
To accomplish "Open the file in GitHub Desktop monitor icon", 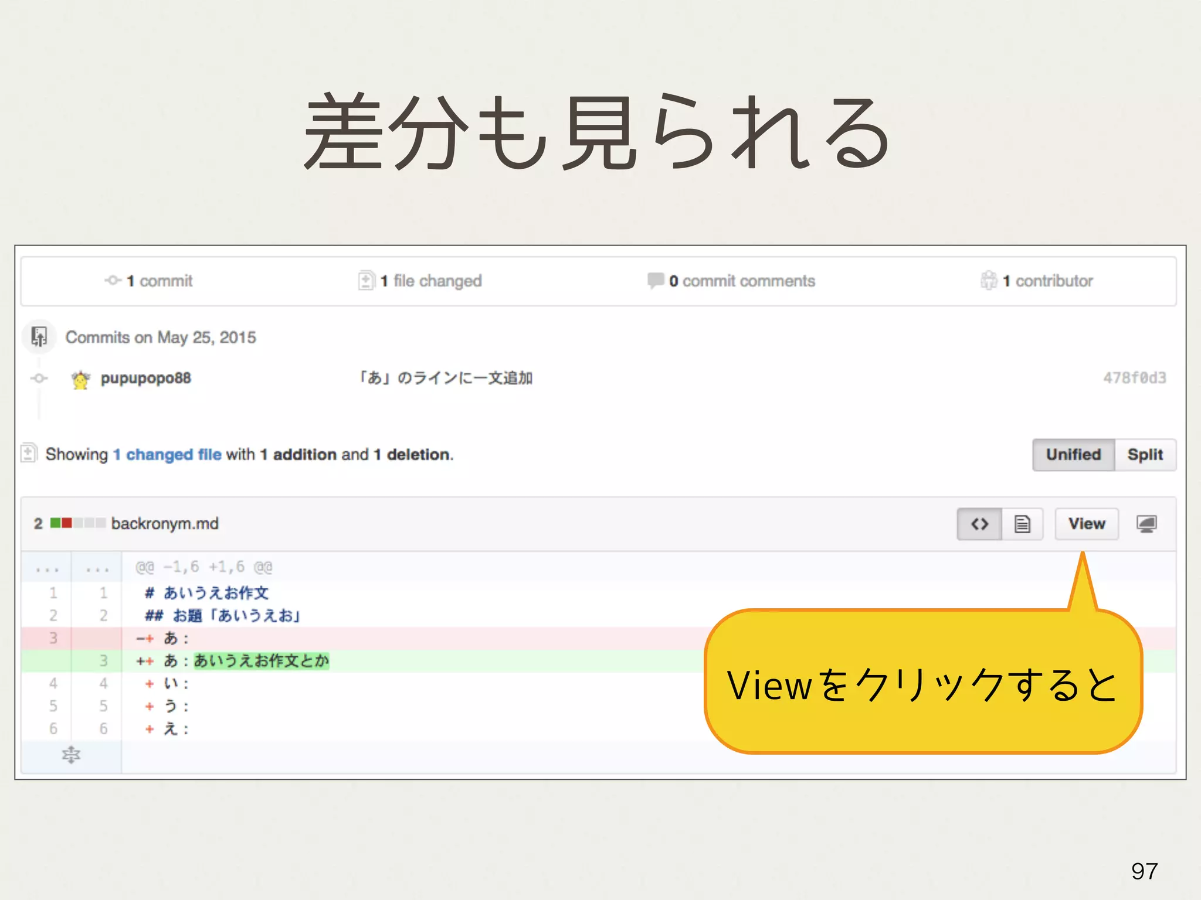I will [x=1146, y=524].
